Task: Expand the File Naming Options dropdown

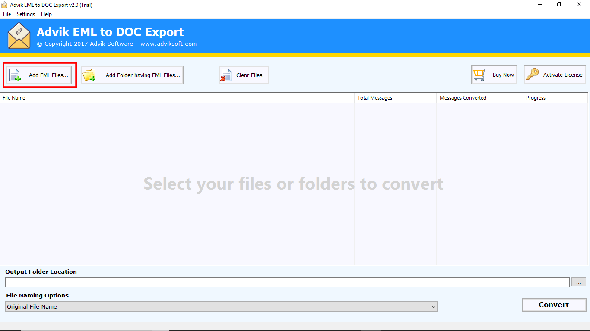Action: point(221,306)
